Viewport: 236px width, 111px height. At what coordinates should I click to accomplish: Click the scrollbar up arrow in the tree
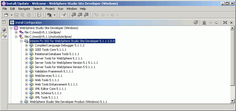(232, 28)
